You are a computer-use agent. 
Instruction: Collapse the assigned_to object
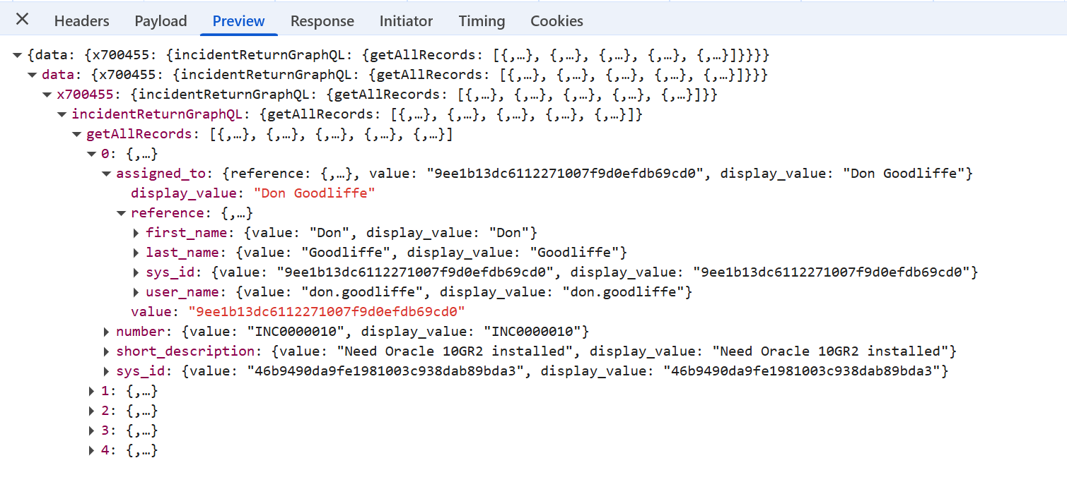pos(106,174)
